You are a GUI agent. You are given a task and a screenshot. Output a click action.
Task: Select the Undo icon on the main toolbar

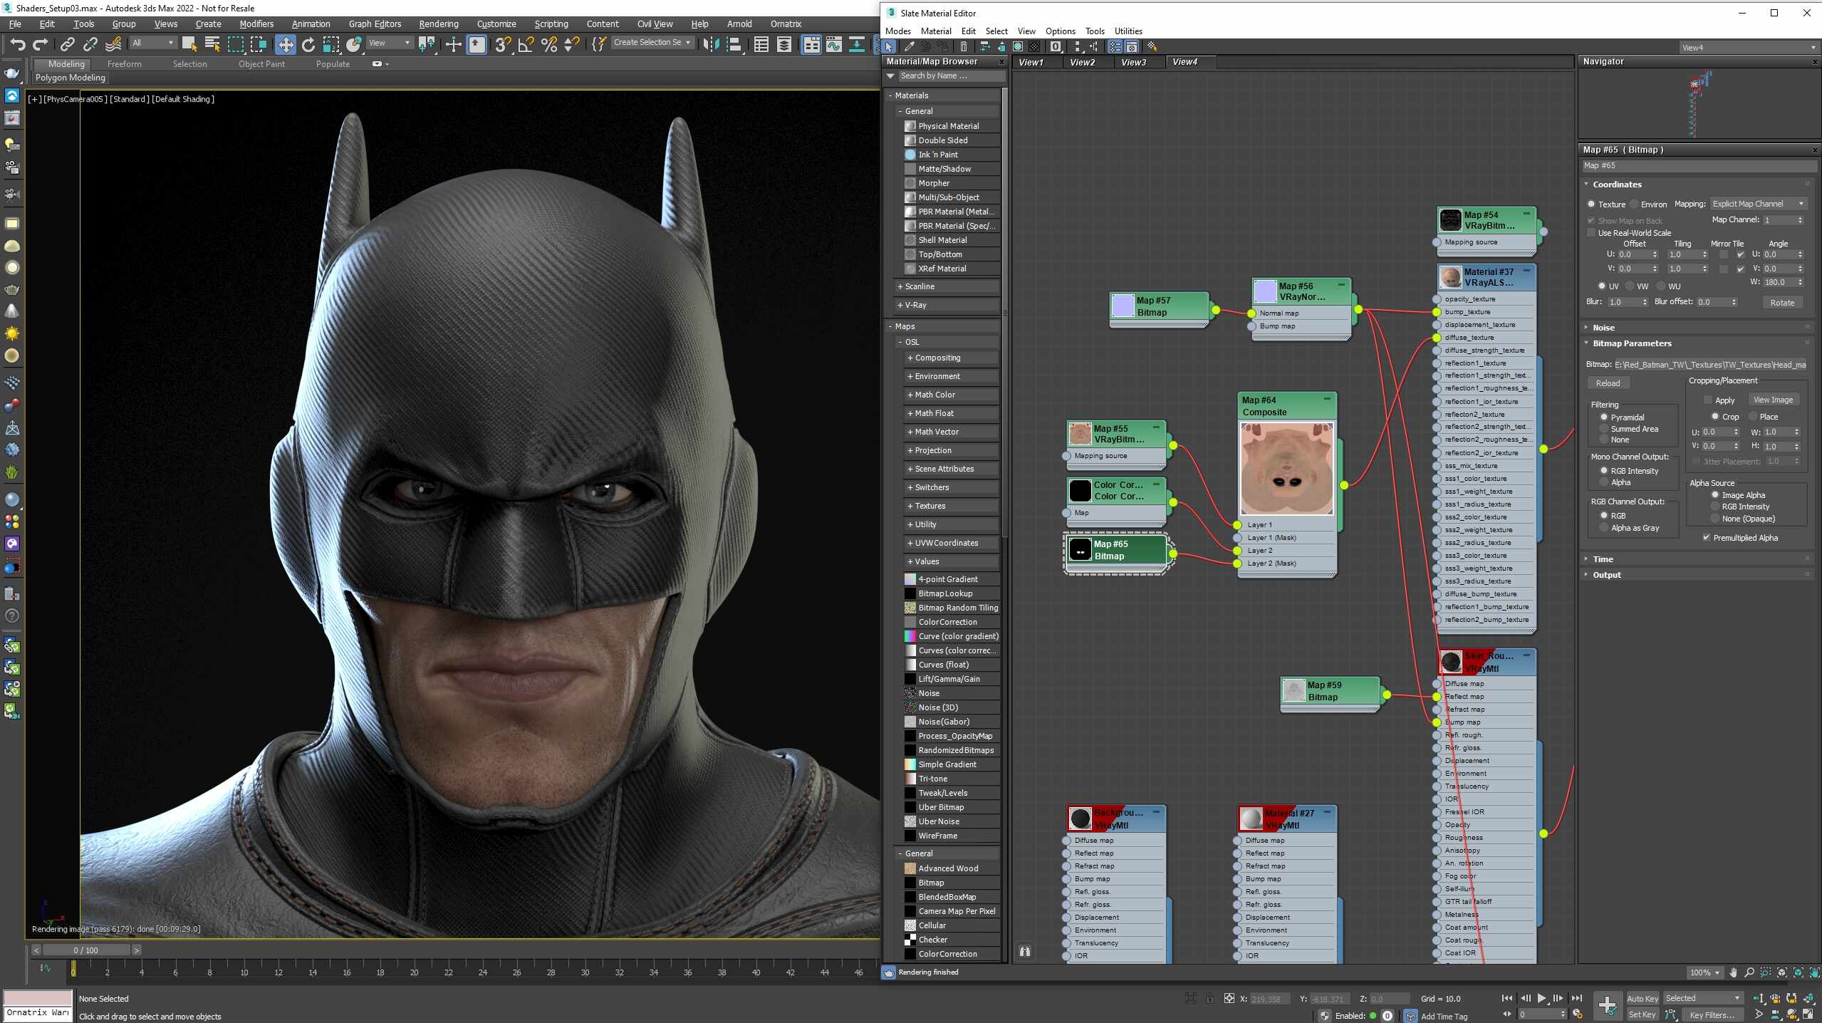pos(18,44)
